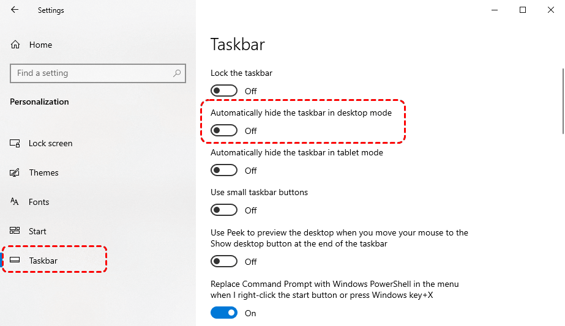The height and width of the screenshot is (326, 565).
Task: Select Lock screen in sidebar
Action: 50,143
